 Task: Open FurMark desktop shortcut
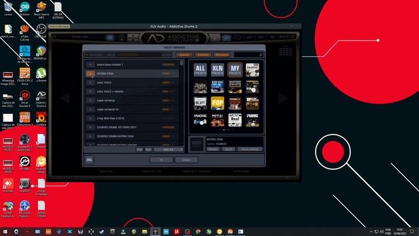tap(41, 119)
